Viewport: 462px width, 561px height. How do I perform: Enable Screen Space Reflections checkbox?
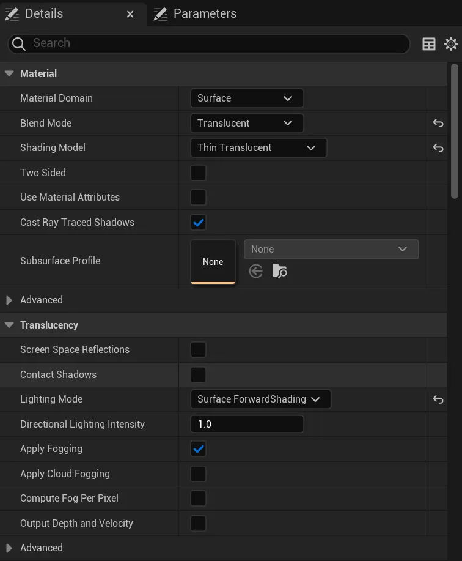click(199, 350)
